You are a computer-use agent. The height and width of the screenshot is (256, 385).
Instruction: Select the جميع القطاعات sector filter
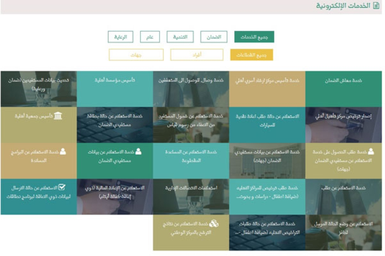(251, 55)
